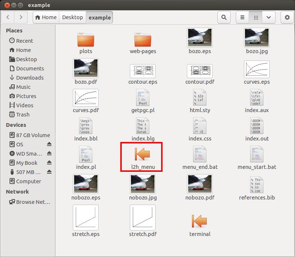This screenshot has width=295, height=257.
Task: Go forward with the right arrow
Action: tap(21, 17)
